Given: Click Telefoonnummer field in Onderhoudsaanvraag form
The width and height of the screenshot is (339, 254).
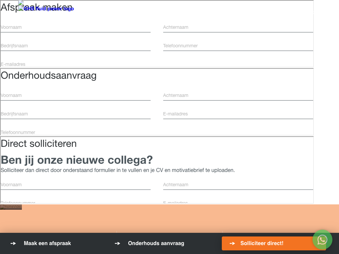Looking at the screenshot, I should (x=75, y=132).
